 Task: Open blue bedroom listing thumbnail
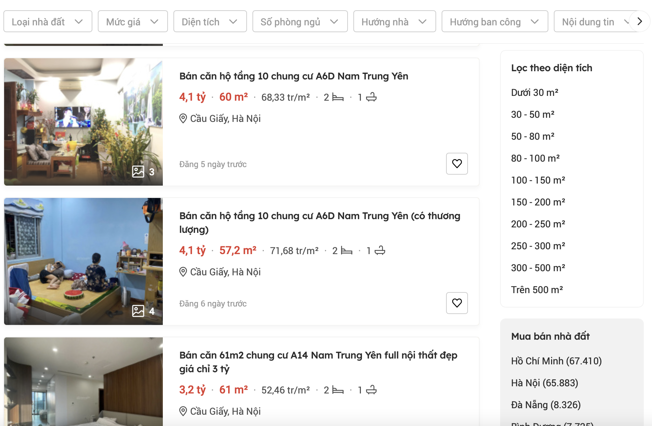coord(83,261)
